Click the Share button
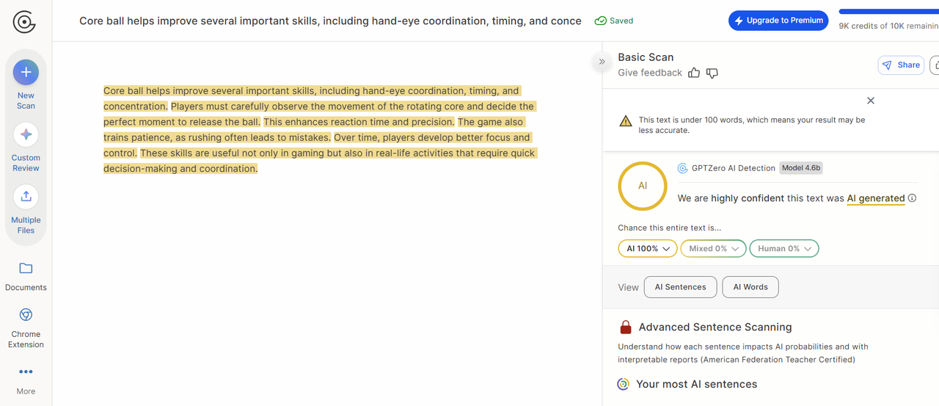Image resolution: width=939 pixels, height=406 pixels. click(x=901, y=65)
